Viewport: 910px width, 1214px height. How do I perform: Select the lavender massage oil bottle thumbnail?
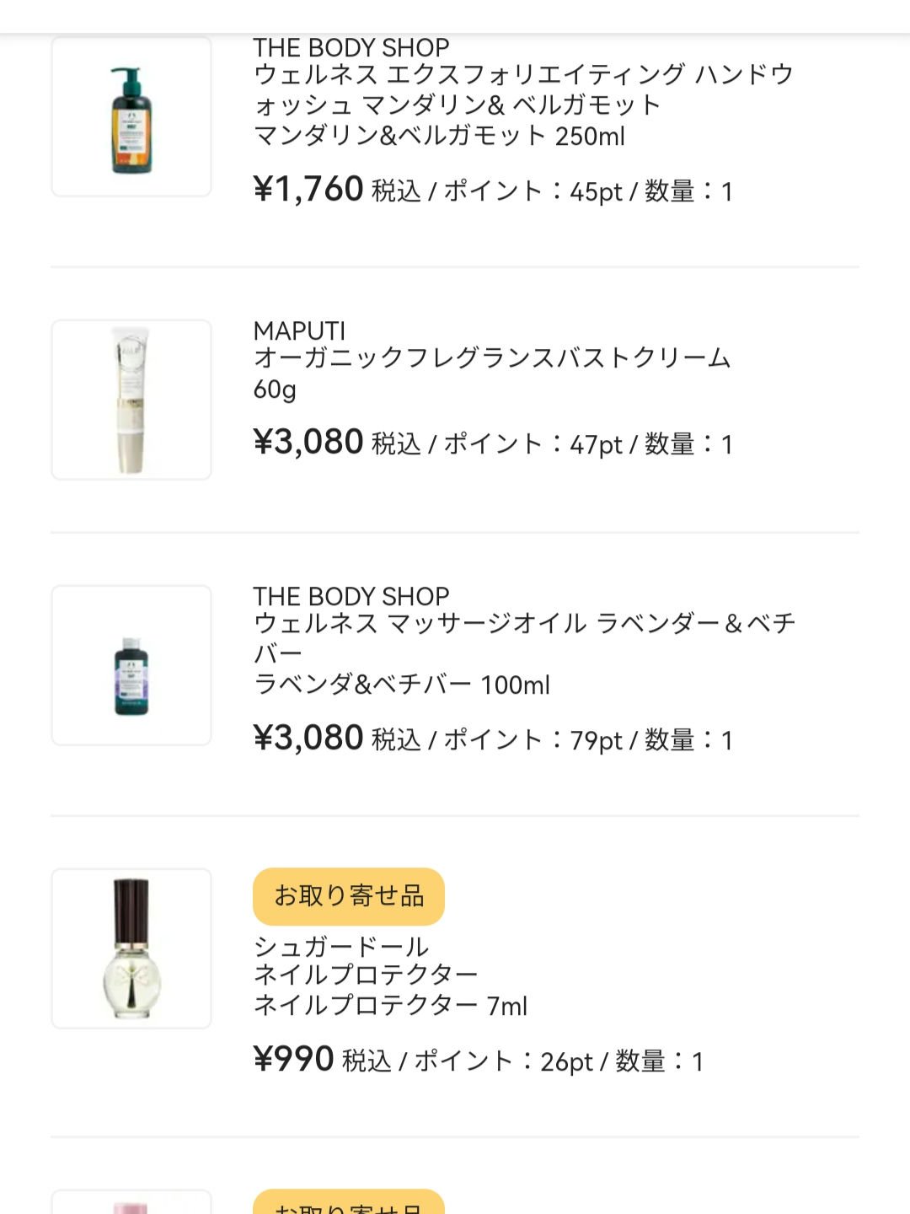131,666
